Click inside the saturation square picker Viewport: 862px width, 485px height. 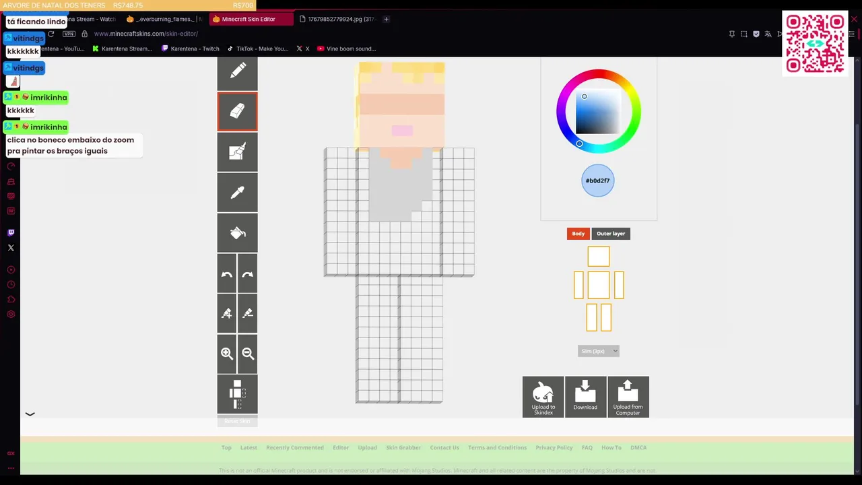(x=598, y=111)
